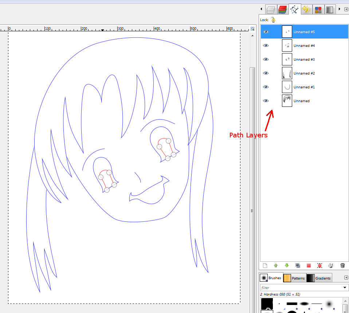Convert the path to a selection
349x313 pixels.
[308, 266]
